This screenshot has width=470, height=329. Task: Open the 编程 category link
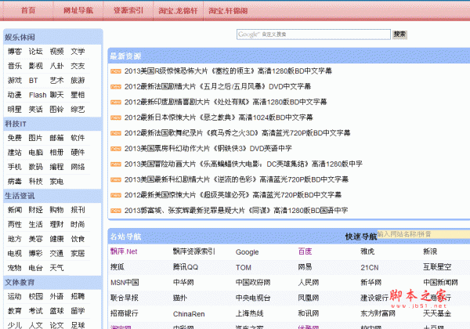(x=56, y=167)
